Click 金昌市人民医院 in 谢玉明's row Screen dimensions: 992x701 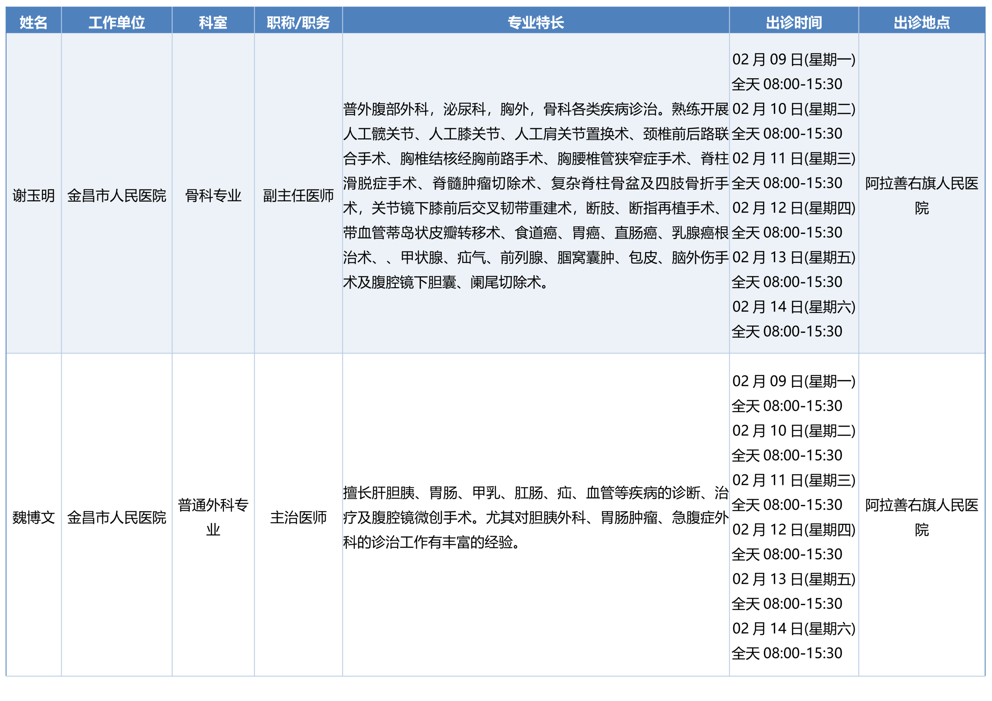117,196
